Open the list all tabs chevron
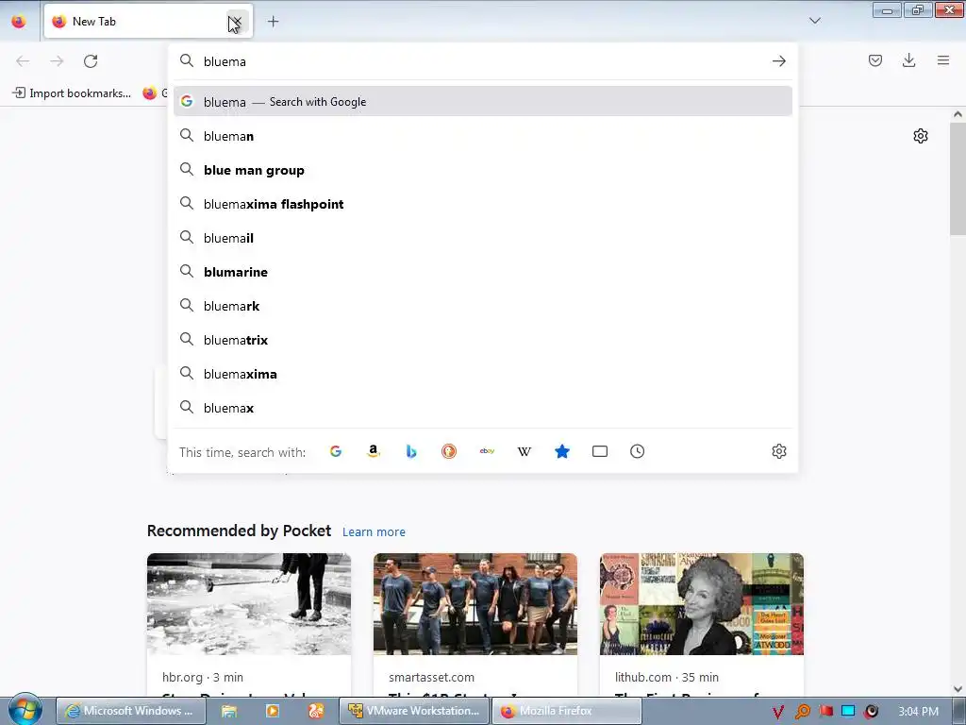The width and height of the screenshot is (966, 725). click(814, 21)
